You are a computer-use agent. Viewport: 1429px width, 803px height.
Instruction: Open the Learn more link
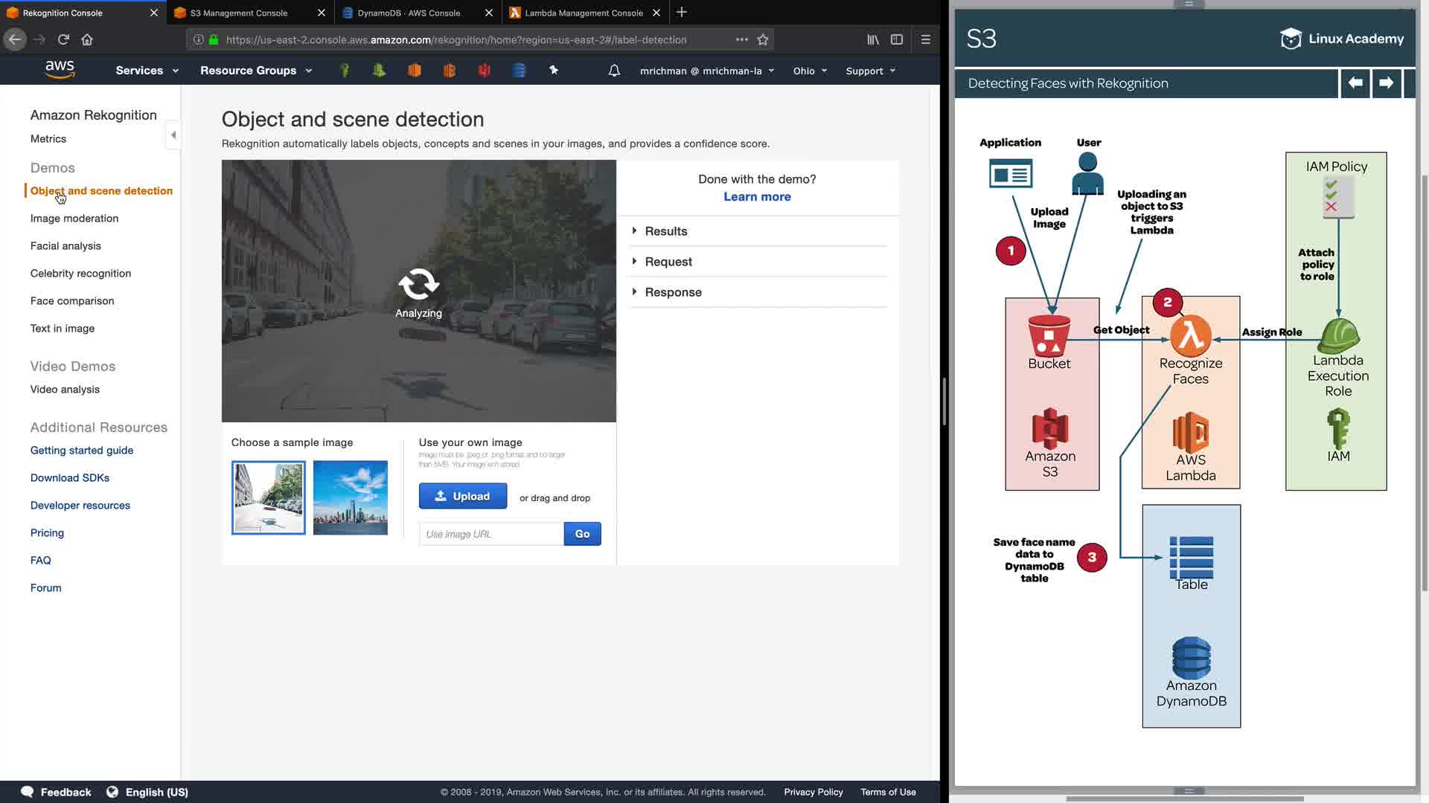pos(757,196)
